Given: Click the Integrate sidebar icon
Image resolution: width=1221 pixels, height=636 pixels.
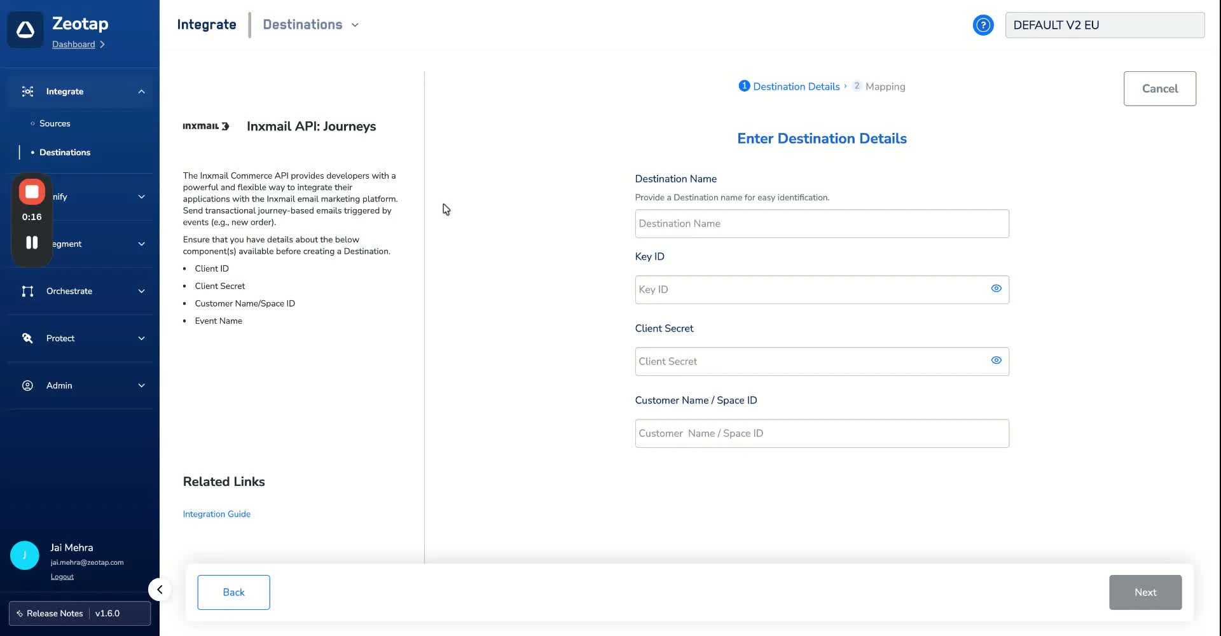Looking at the screenshot, I should pyautogui.click(x=27, y=92).
